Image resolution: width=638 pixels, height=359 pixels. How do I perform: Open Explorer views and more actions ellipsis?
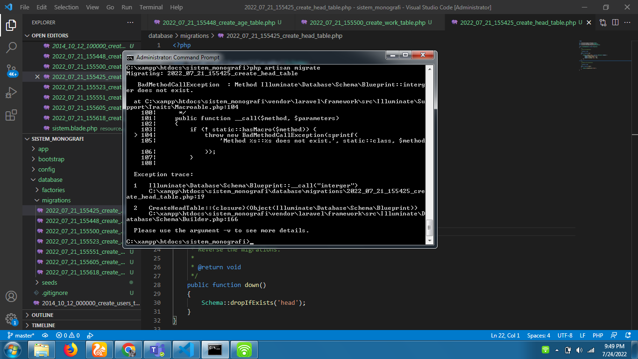[x=130, y=22]
